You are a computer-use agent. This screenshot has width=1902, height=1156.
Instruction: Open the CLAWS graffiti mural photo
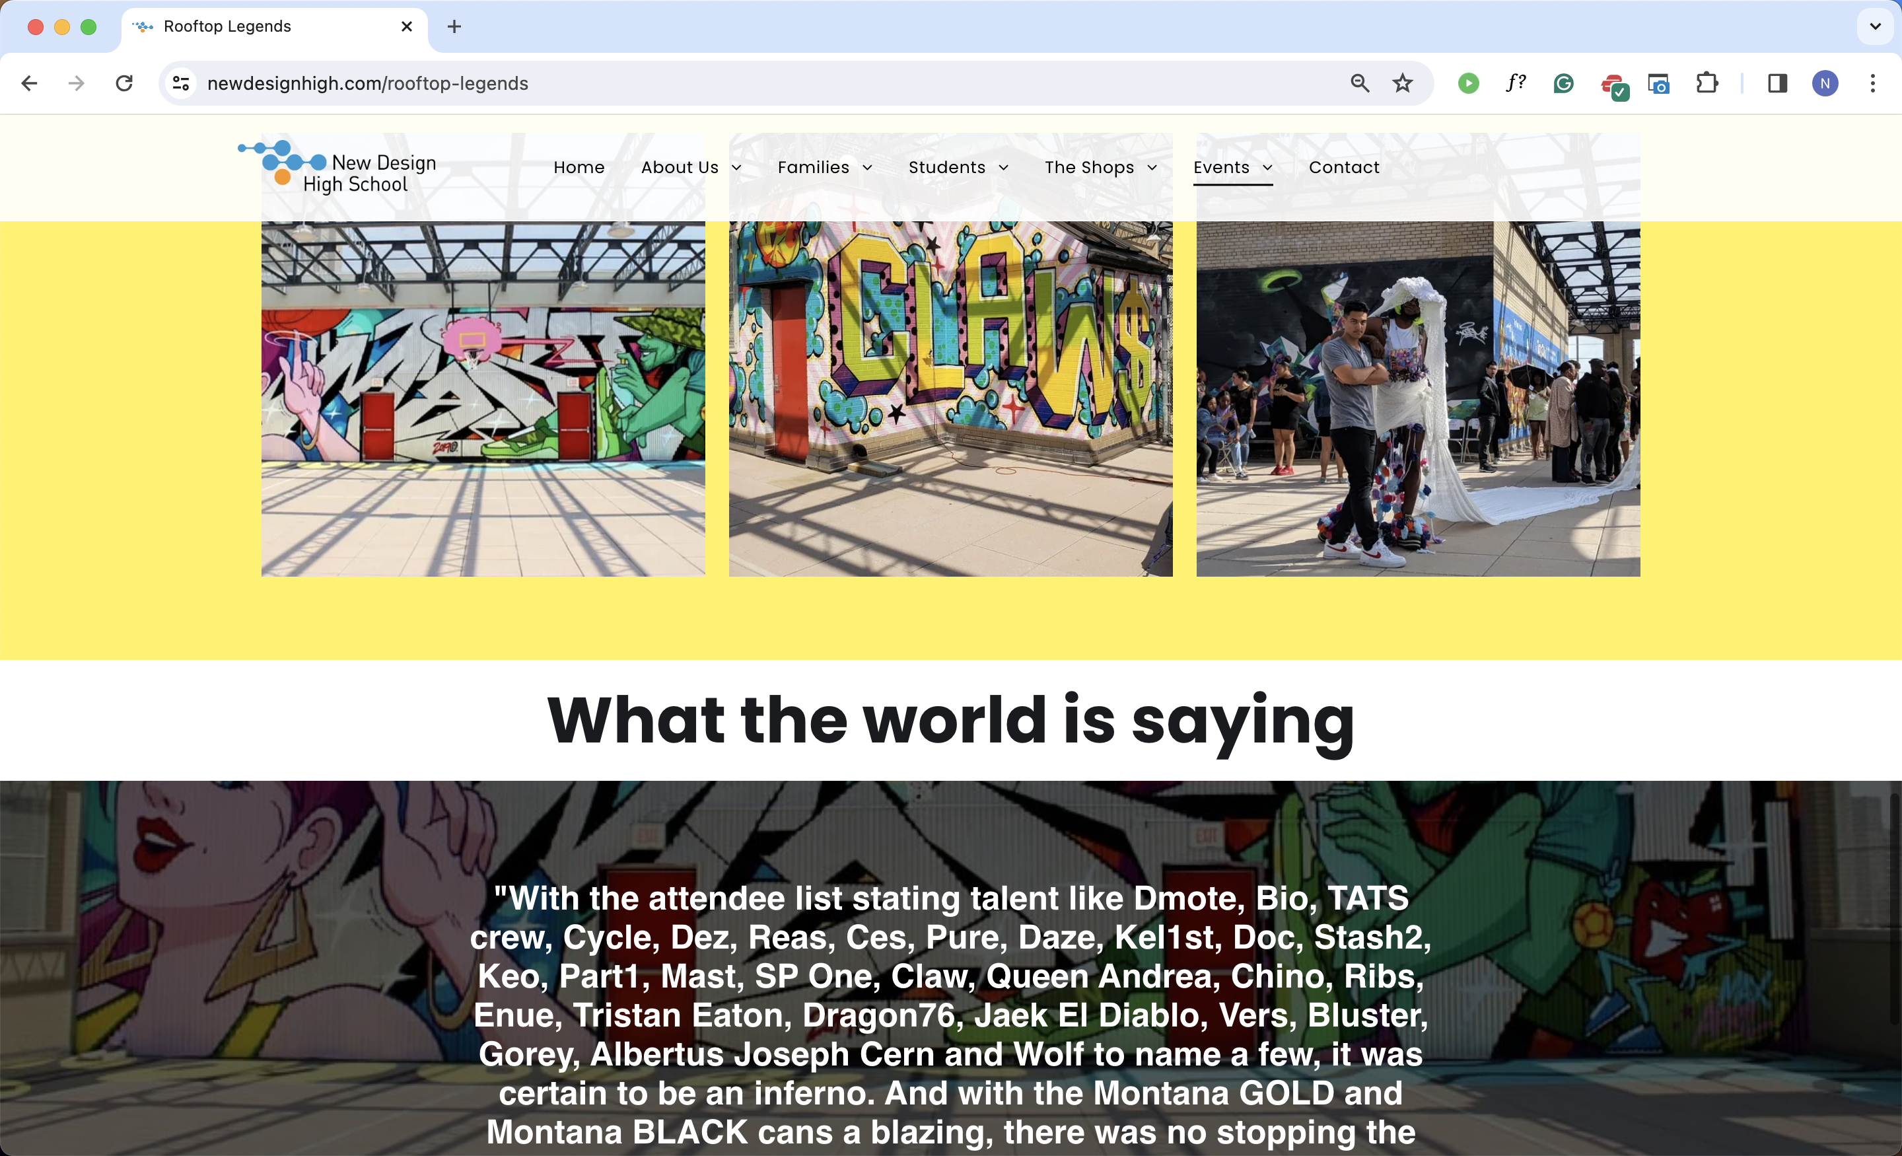pos(950,398)
